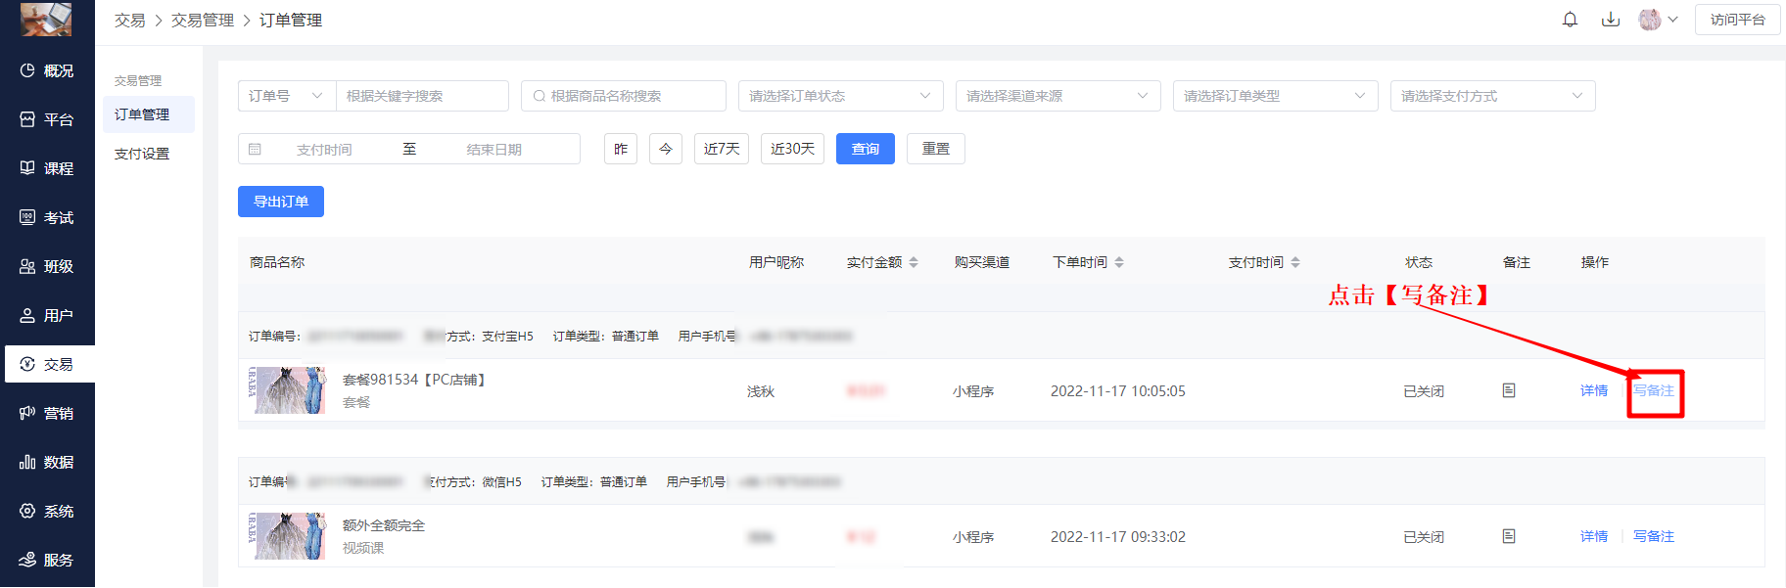Open 数据 in the sidebar
The height and width of the screenshot is (588, 1786).
(47, 462)
